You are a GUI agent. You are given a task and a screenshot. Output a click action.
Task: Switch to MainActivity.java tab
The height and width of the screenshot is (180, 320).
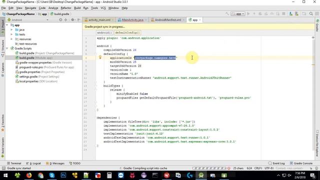pyautogui.click(x=132, y=20)
